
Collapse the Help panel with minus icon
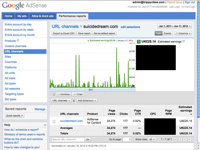tap(45, 125)
